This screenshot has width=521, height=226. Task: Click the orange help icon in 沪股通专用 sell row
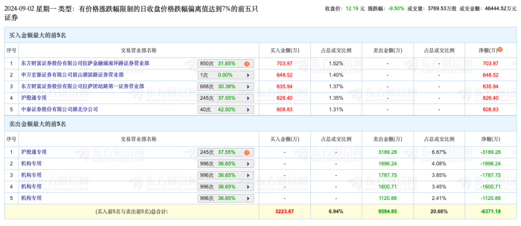coord(247,152)
